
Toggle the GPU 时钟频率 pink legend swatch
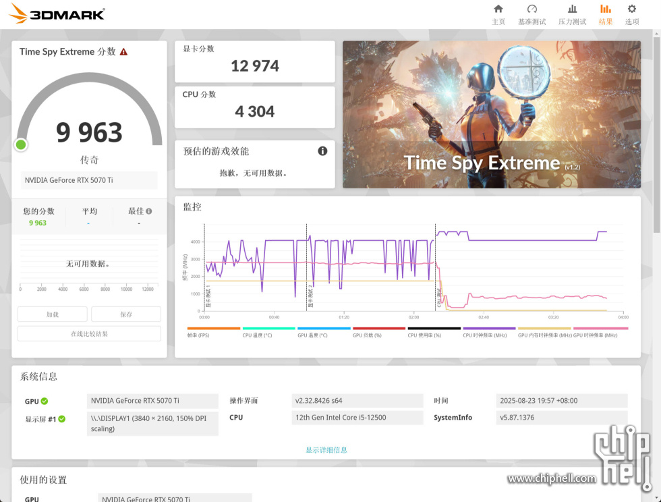coord(601,328)
